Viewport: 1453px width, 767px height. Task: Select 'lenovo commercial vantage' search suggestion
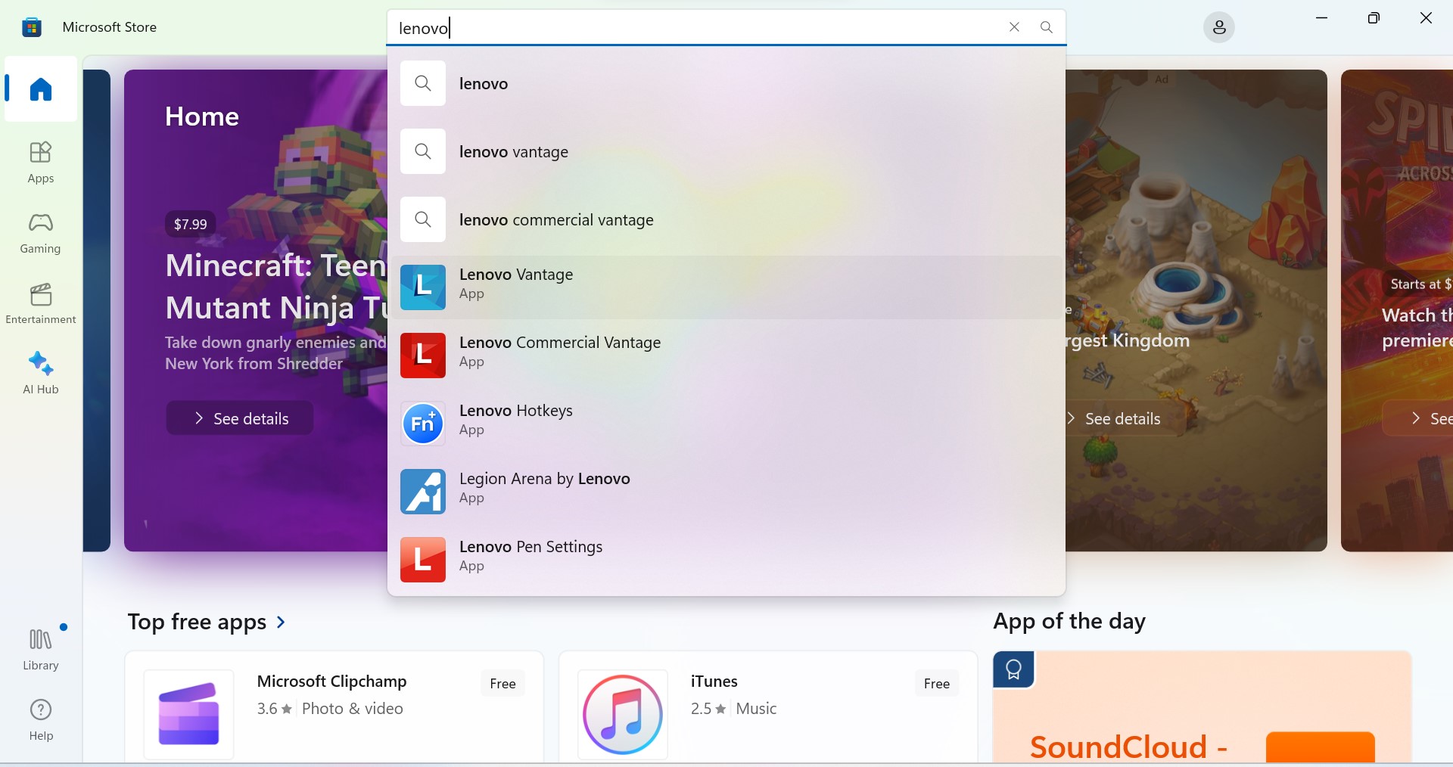pyautogui.click(x=556, y=220)
